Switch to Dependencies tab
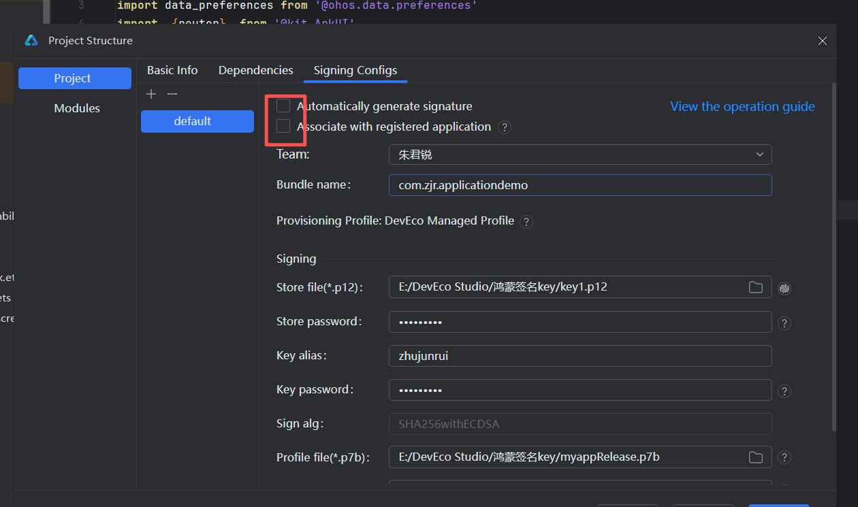 coord(256,70)
